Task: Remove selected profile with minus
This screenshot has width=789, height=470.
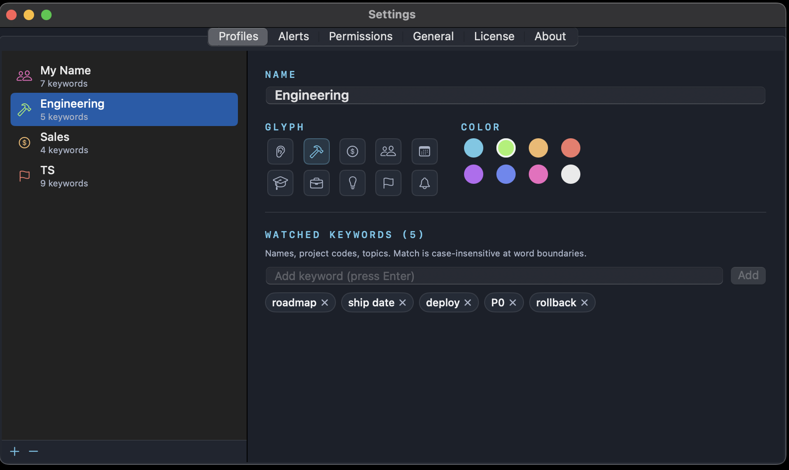Action: tap(34, 451)
